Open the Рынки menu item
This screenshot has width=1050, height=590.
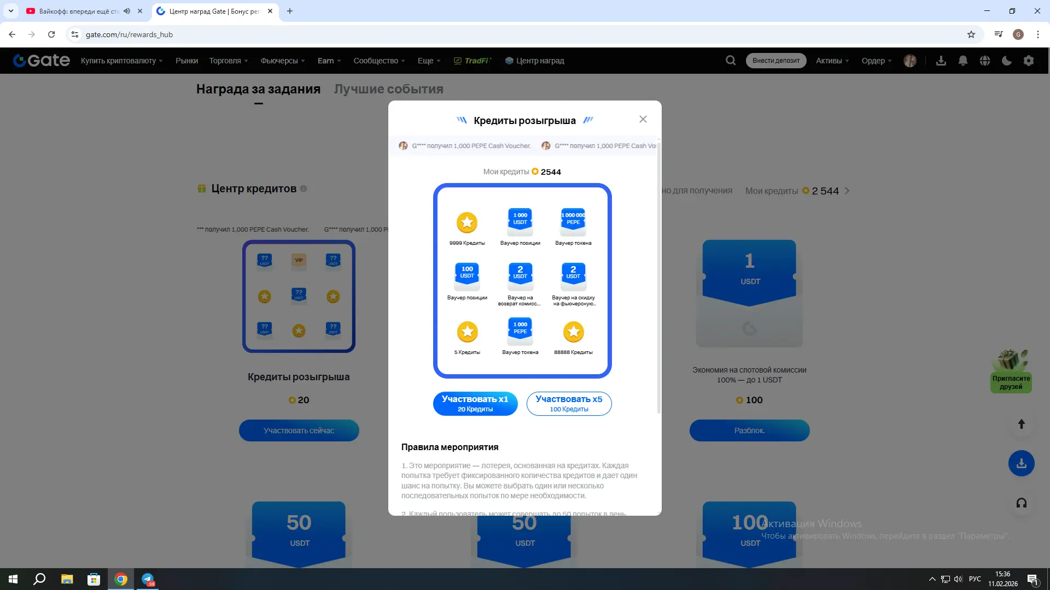186,61
